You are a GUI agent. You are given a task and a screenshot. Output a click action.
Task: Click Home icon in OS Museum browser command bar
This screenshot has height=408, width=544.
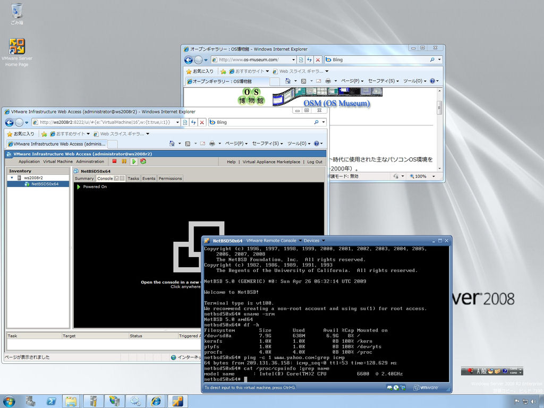pyautogui.click(x=287, y=81)
